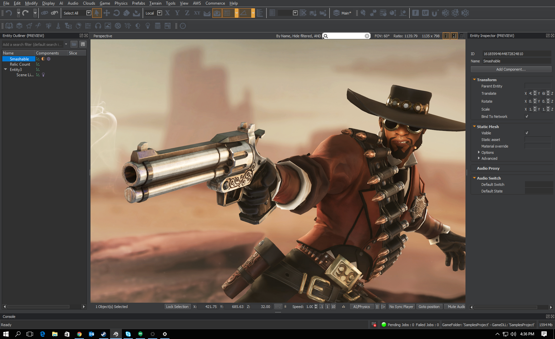The image size is (555, 339).
Task: Expand the Advanced group in Static Mesh
Action: [479, 158]
